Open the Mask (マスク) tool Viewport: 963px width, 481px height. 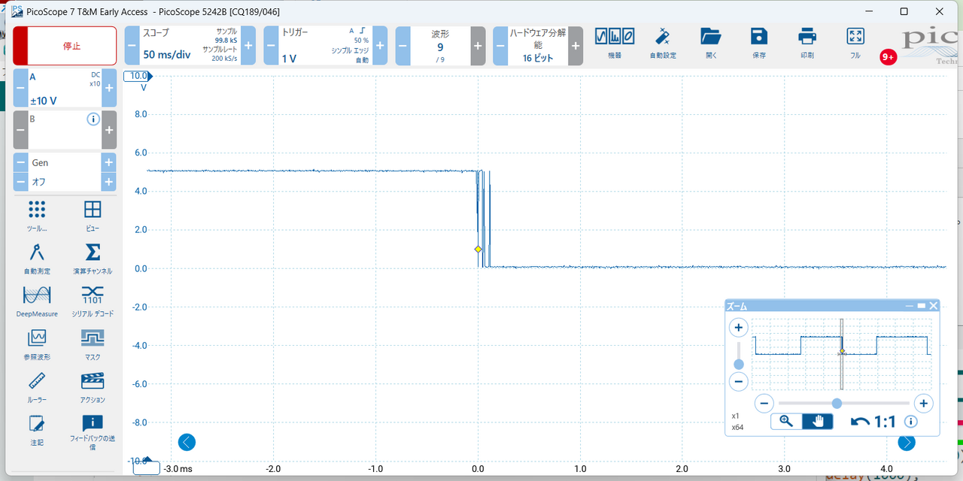(x=93, y=342)
